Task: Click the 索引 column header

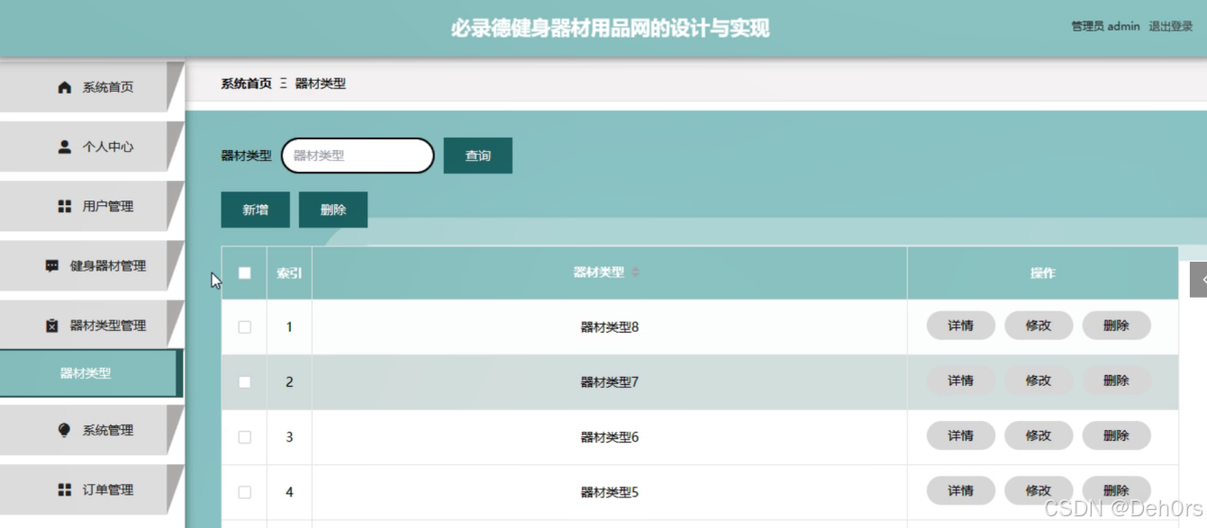Action: tap(289, 273)
